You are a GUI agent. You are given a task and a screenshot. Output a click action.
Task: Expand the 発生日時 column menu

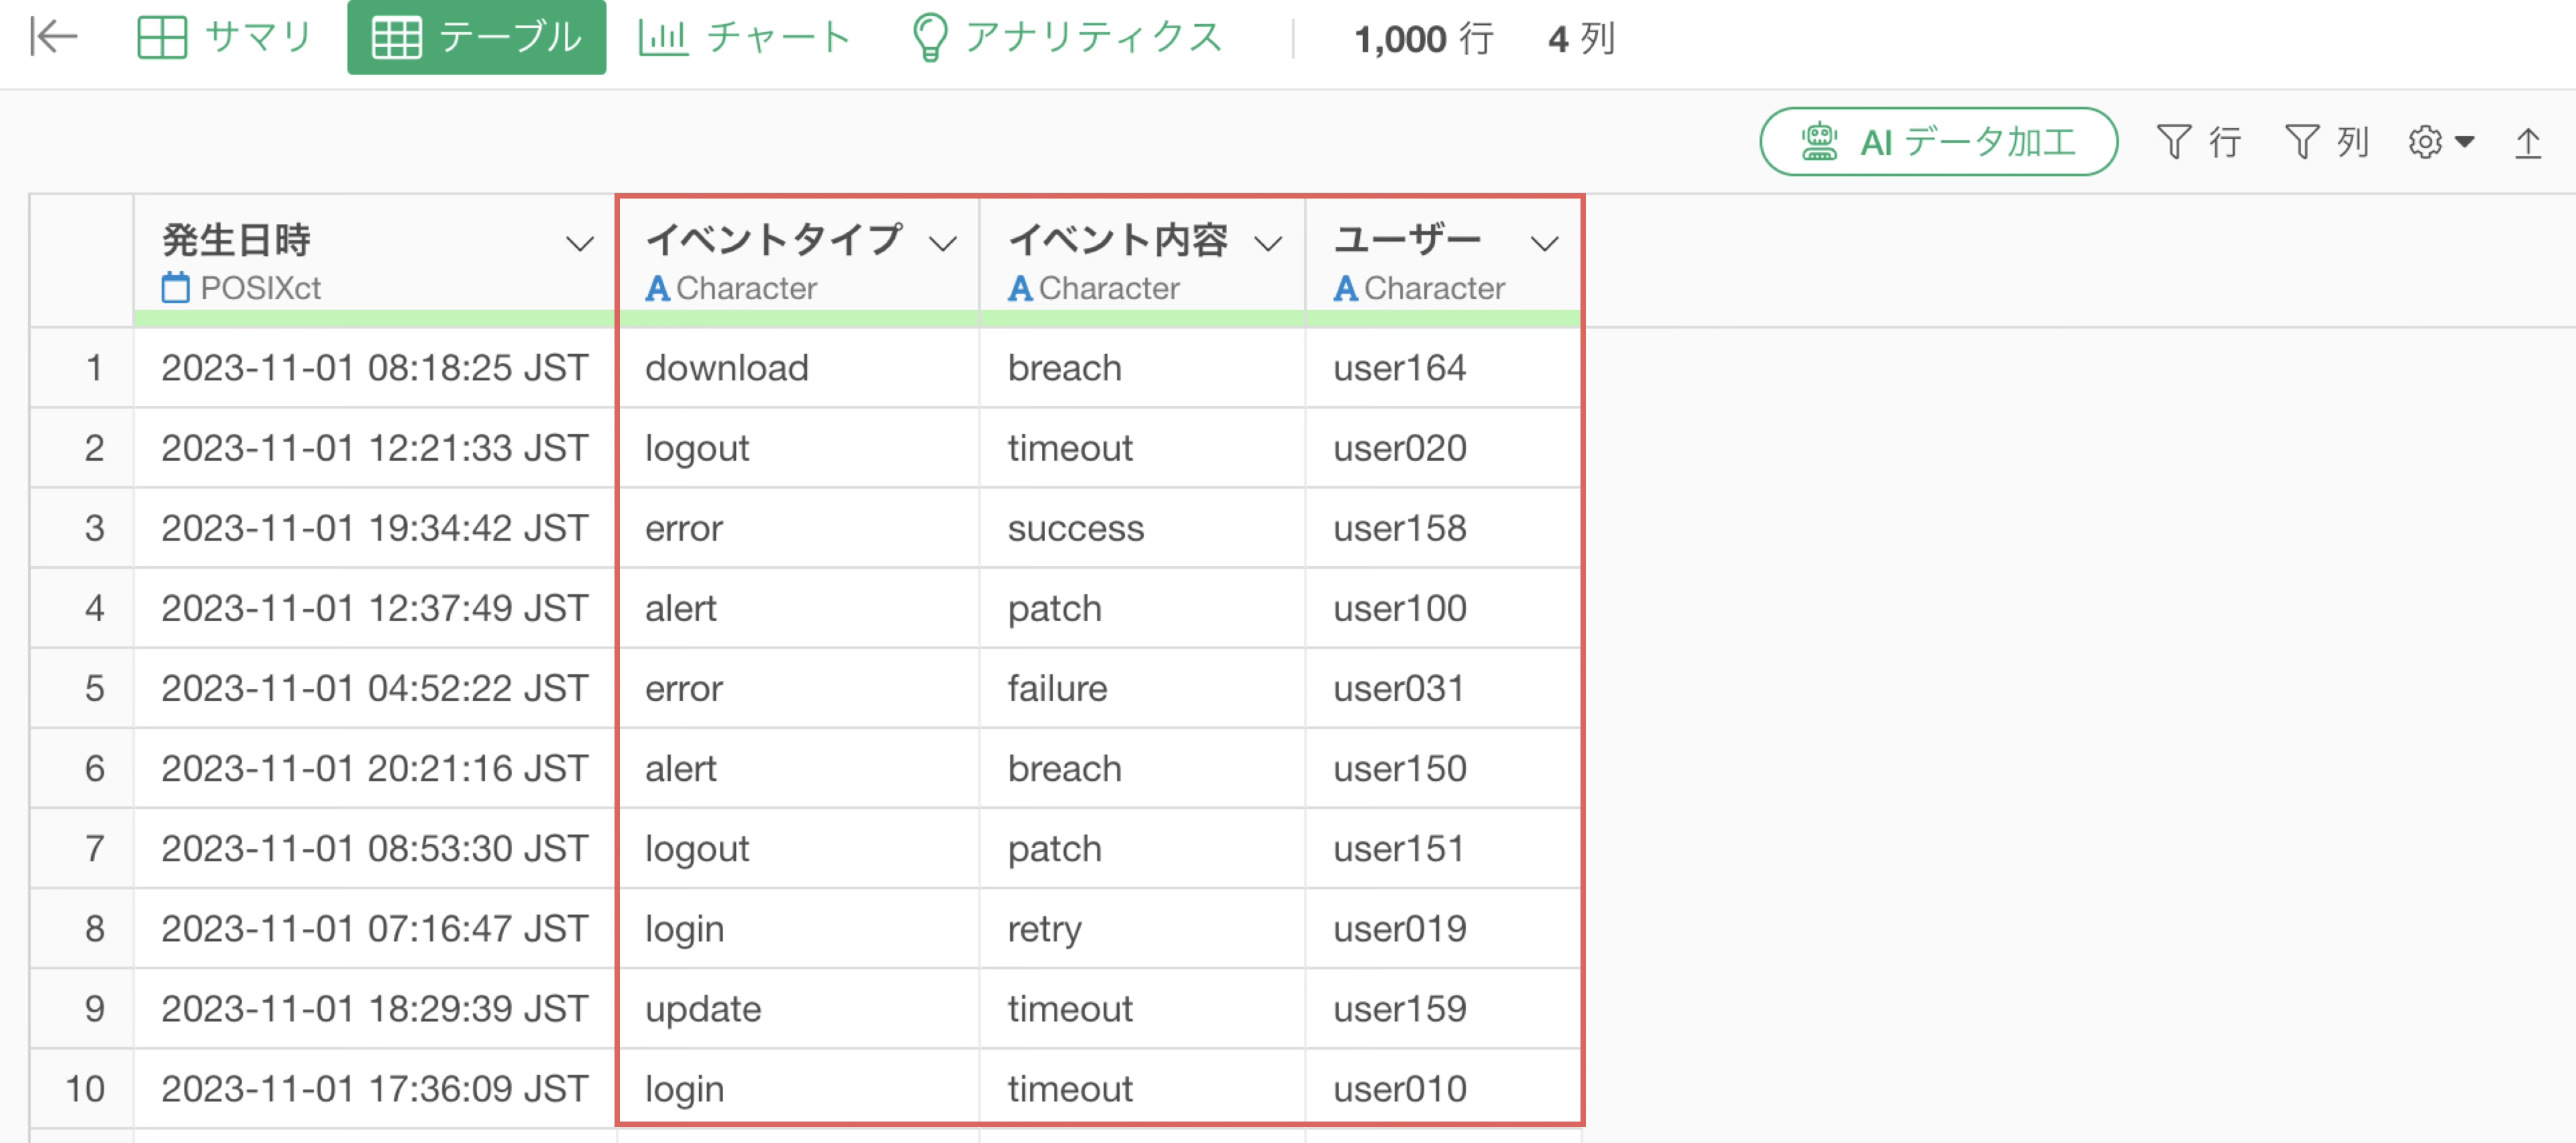click(579, 243)
